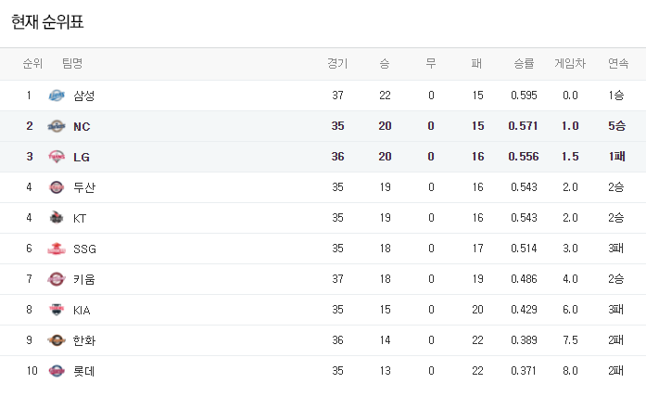This screenshot has height=396, width=646.
Task: Click the Samsung (삼성) team logo icon
Action: 57,96
